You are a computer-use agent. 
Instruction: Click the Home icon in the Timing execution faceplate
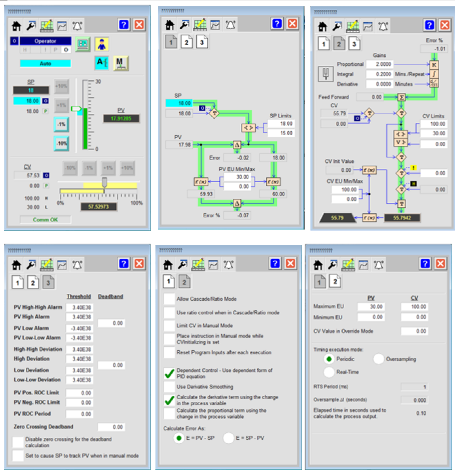tap(318, 265)
